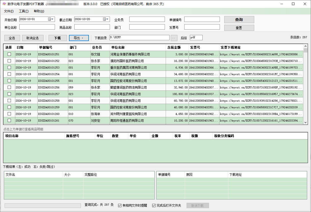
Task: Click the 重置 button
Action: pos(239,28)
